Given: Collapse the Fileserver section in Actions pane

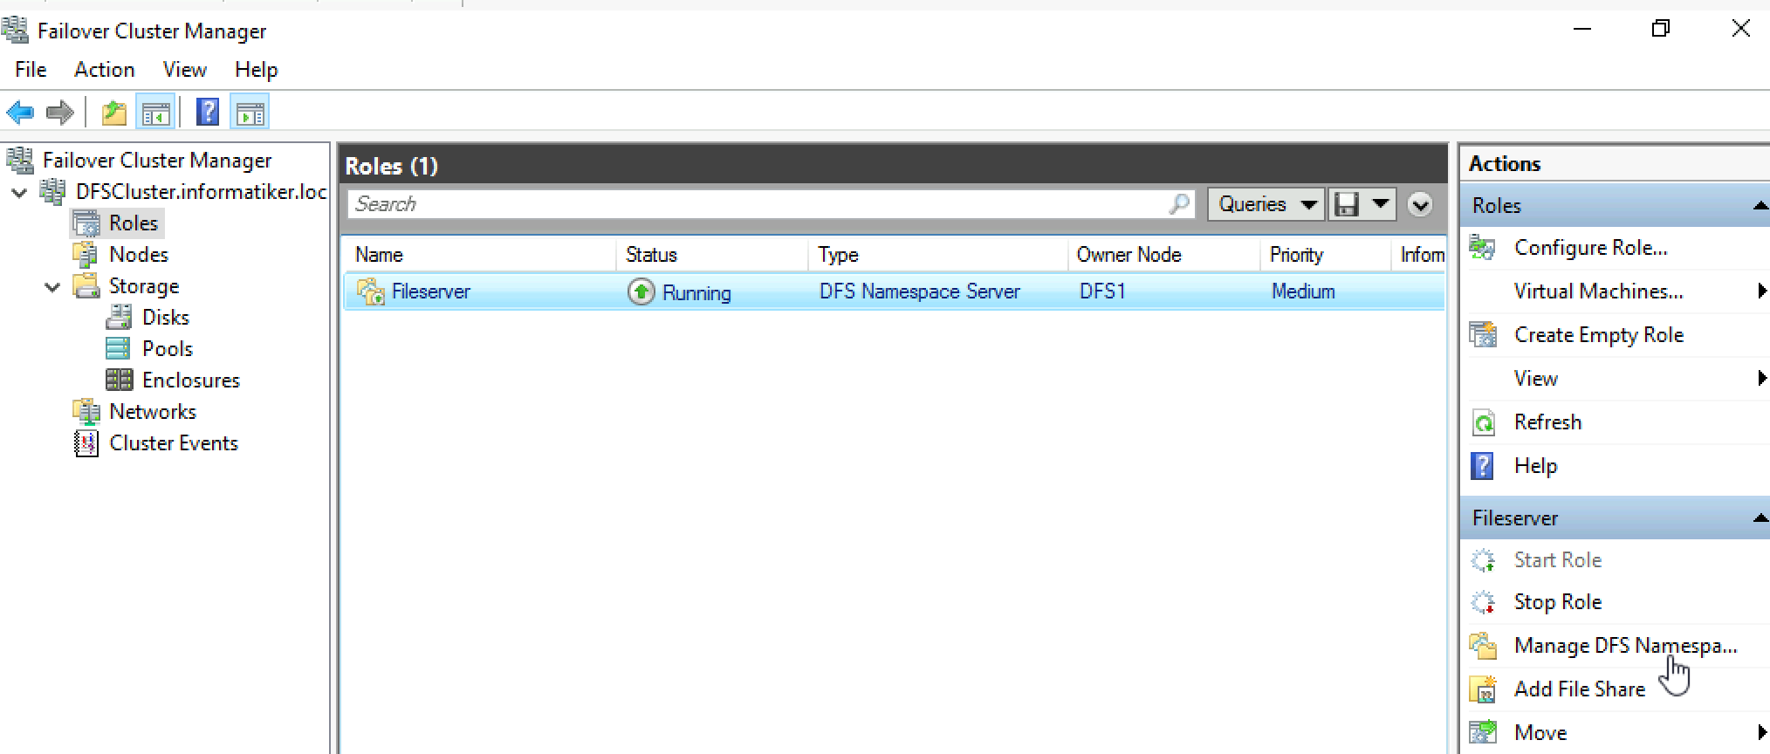Looking at the screenshot, I should [1760, 518].
